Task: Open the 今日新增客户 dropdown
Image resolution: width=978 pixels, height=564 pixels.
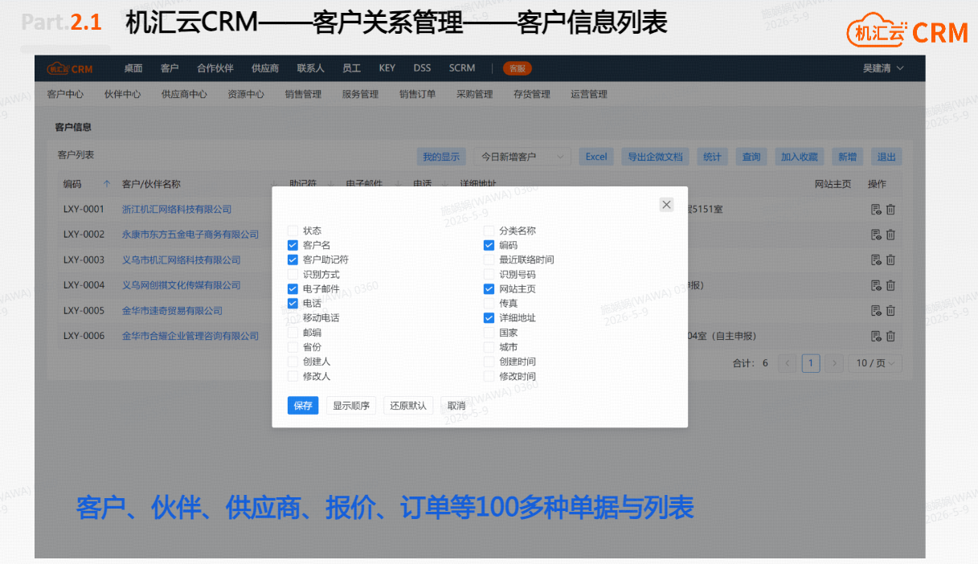Action: 522,157
